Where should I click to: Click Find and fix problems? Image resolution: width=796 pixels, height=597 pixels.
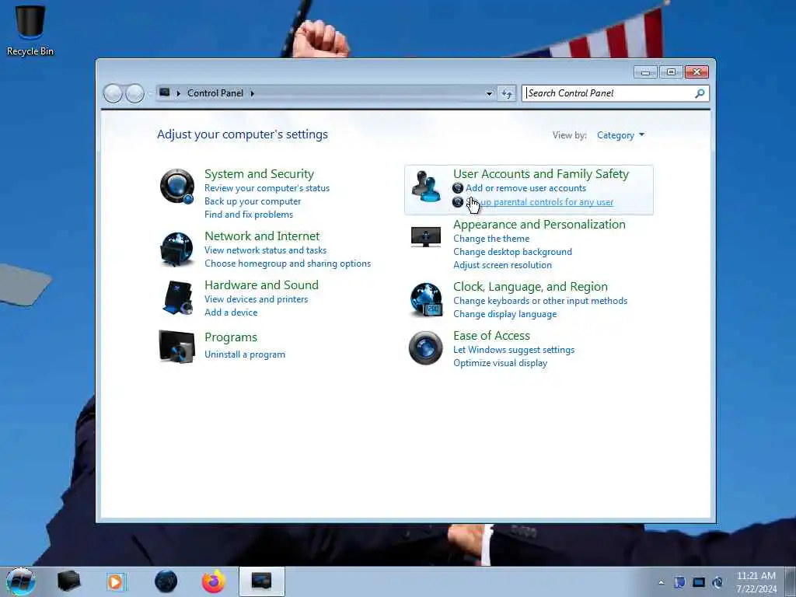pyautogui.click(x=249, y=215)
